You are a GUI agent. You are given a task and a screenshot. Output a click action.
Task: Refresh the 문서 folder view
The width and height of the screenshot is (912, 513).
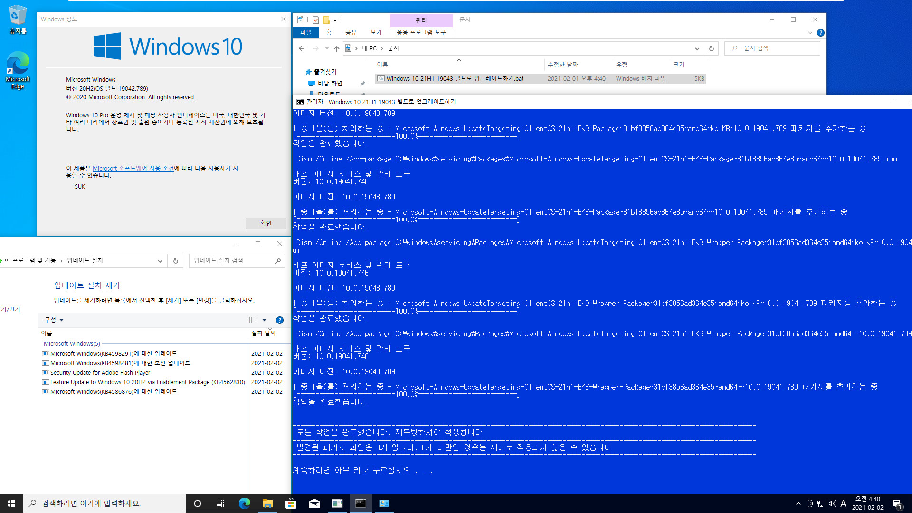(711, 48)
